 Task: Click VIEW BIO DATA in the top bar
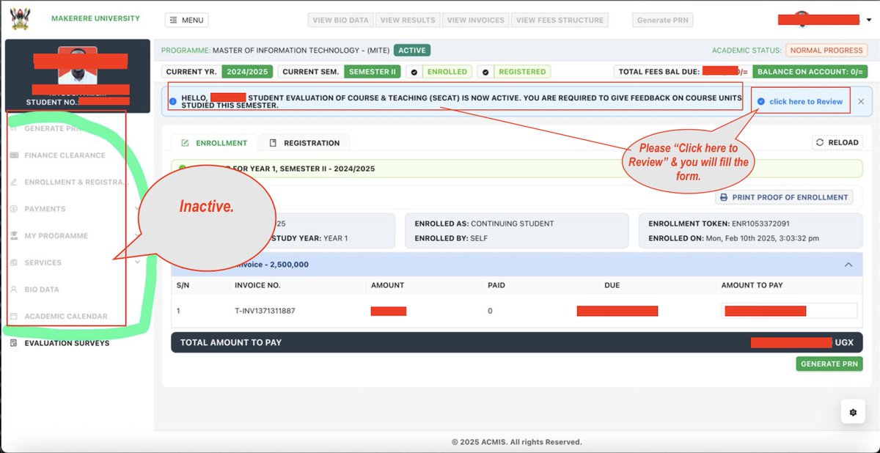(340, 21)
